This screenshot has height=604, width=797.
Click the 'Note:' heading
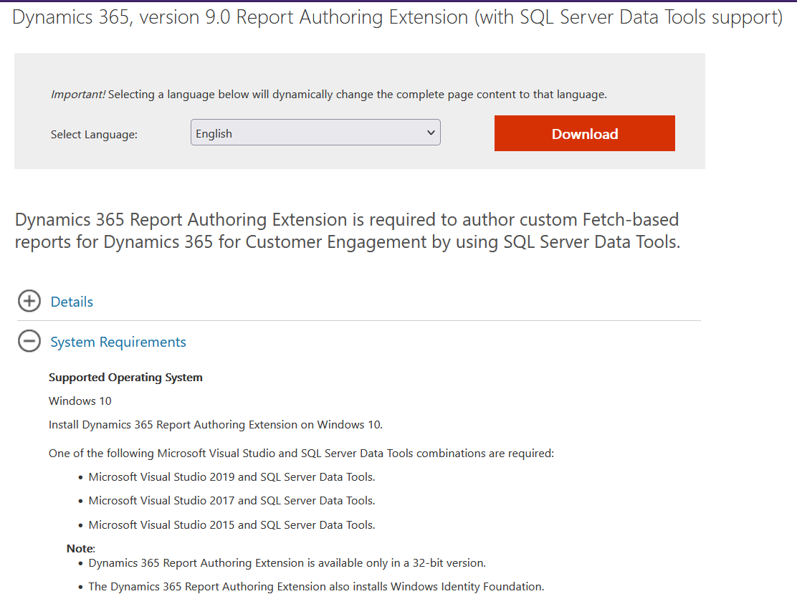81,549
